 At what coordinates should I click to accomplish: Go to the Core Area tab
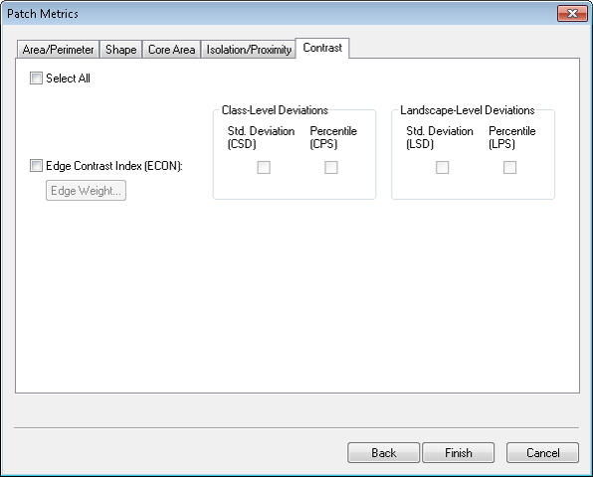[171, 50]
